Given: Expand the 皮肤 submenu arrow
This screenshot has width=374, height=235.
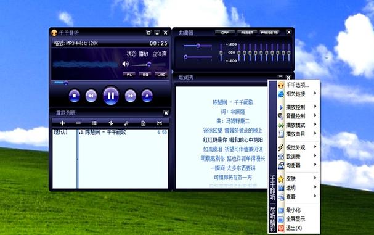Looking at the screenshot, I should click(x=315, y=178).
